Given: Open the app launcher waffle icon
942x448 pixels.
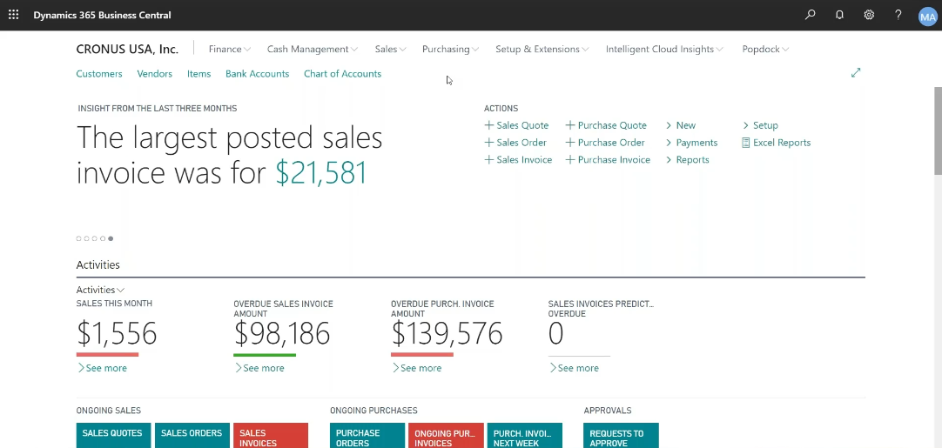Looking at the screenshot, I should point(13,15).
